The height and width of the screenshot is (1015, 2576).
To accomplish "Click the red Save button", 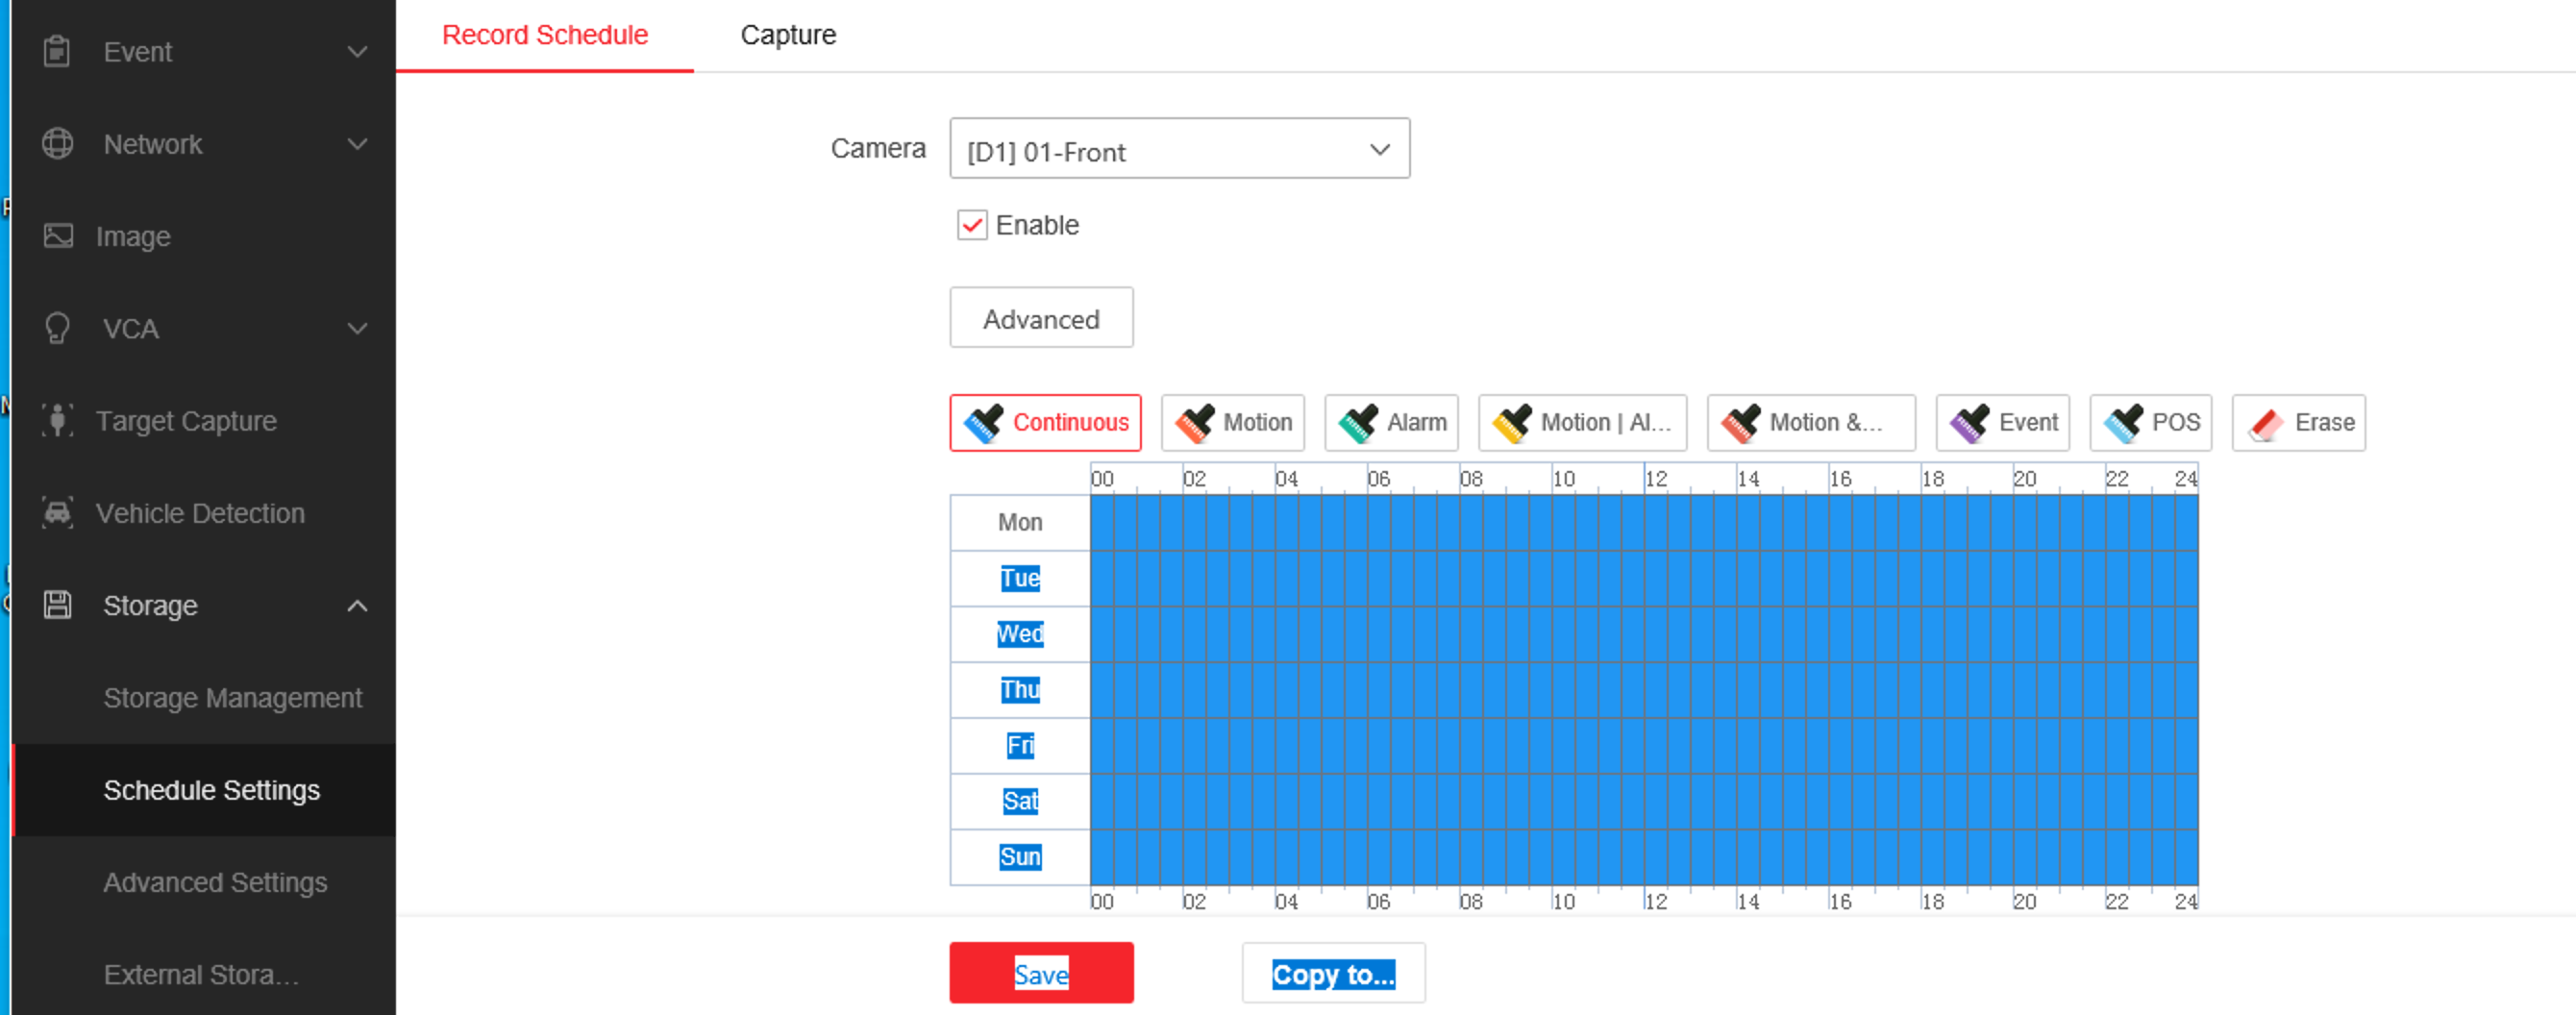I will click(1041, 973).
